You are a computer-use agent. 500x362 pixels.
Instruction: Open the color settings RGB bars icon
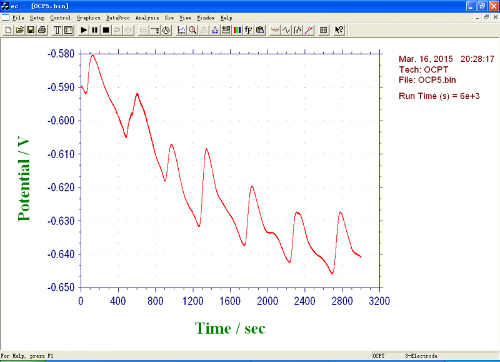(237, 30)
